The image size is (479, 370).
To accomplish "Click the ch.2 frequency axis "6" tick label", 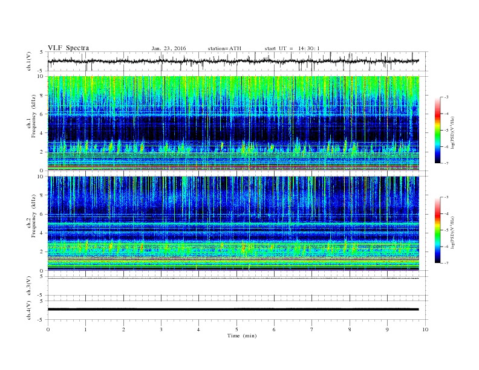I will [x=42, y=214].
